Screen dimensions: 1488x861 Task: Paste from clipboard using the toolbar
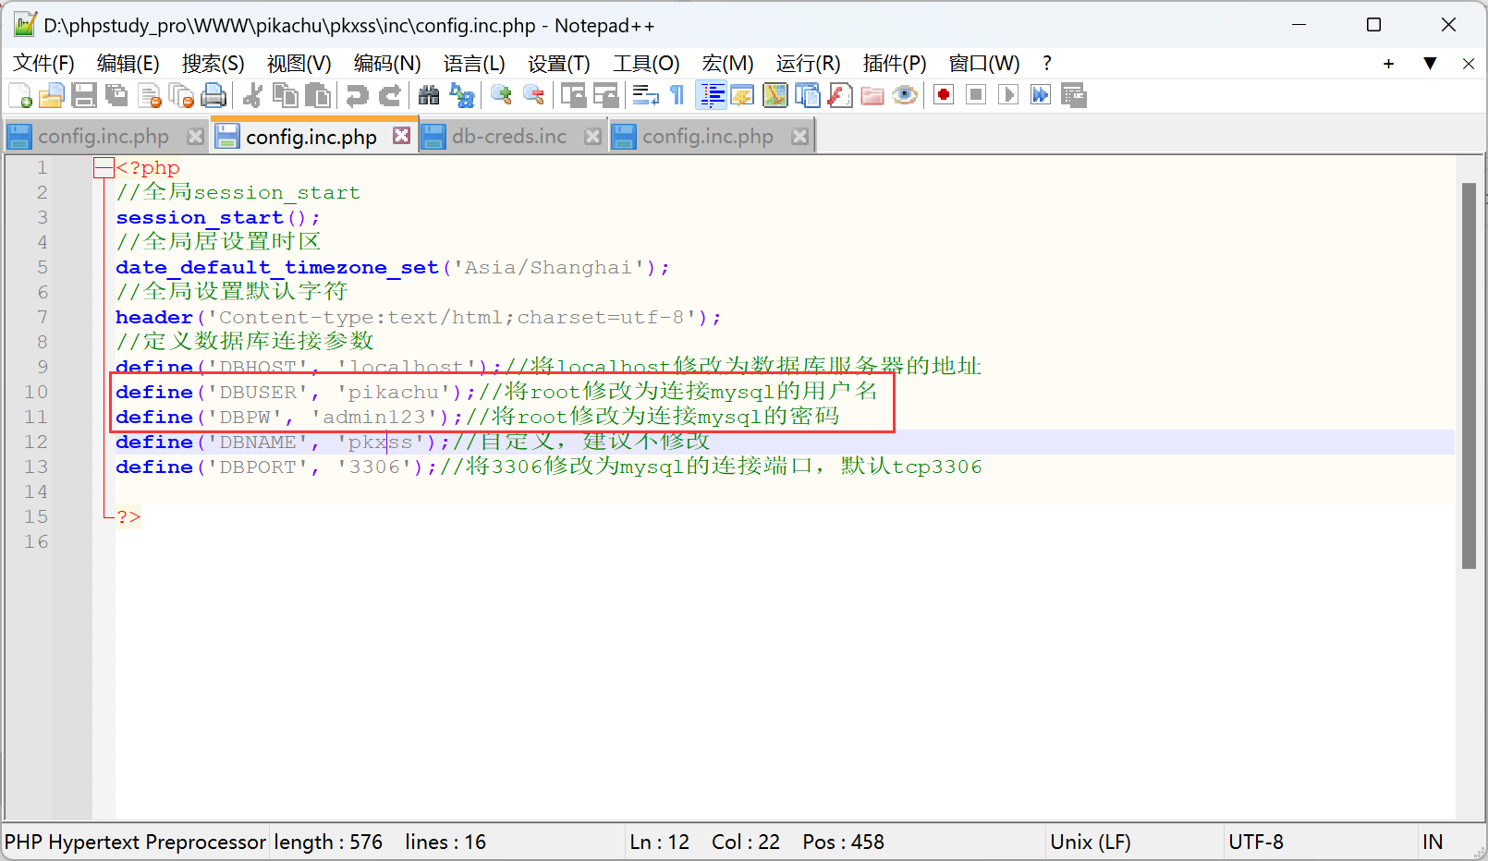[x=318, y=95]
